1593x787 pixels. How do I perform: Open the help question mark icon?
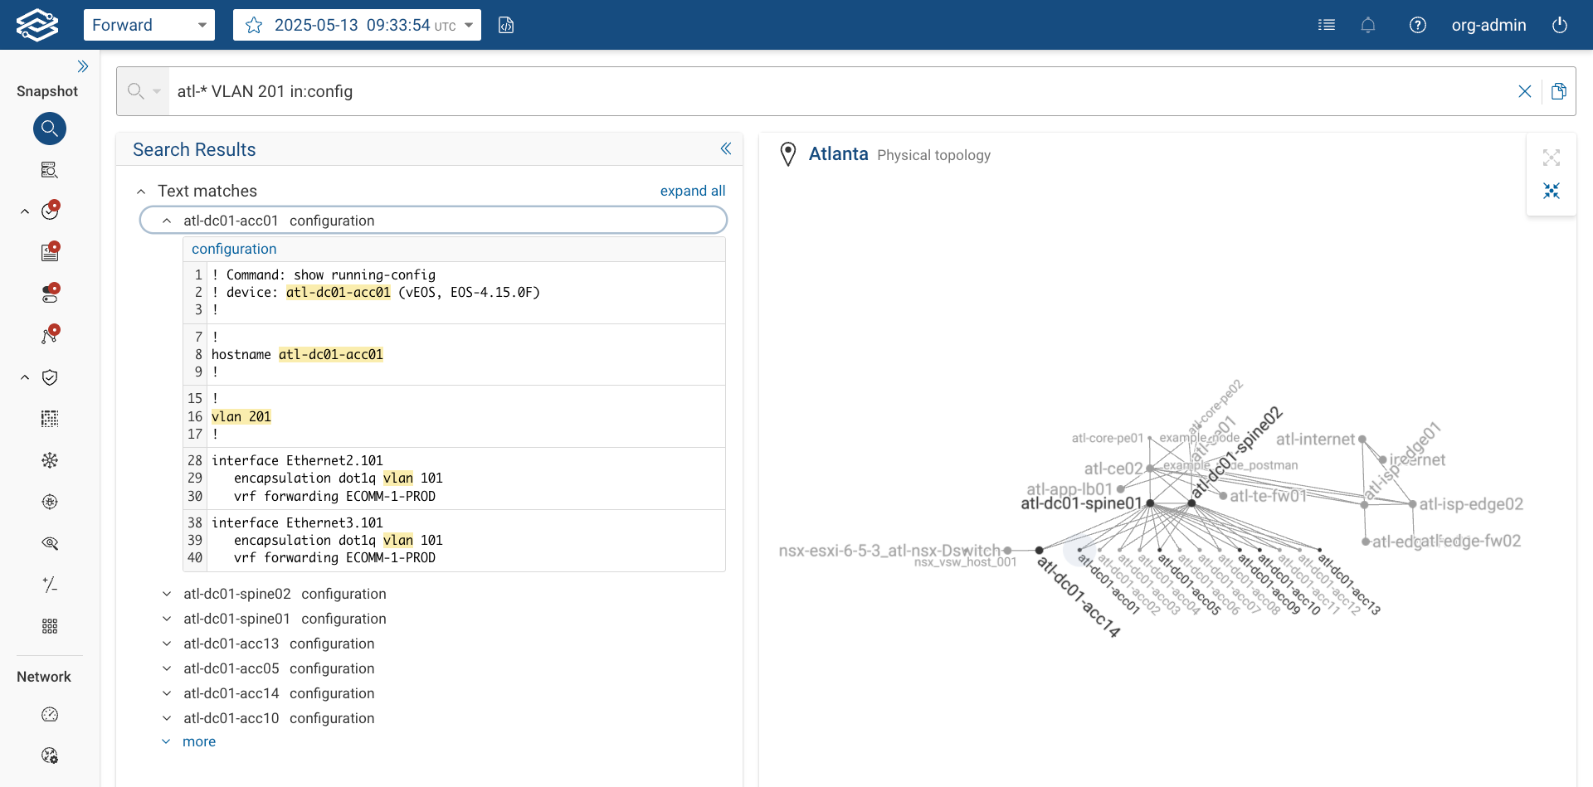[1417, 25]
